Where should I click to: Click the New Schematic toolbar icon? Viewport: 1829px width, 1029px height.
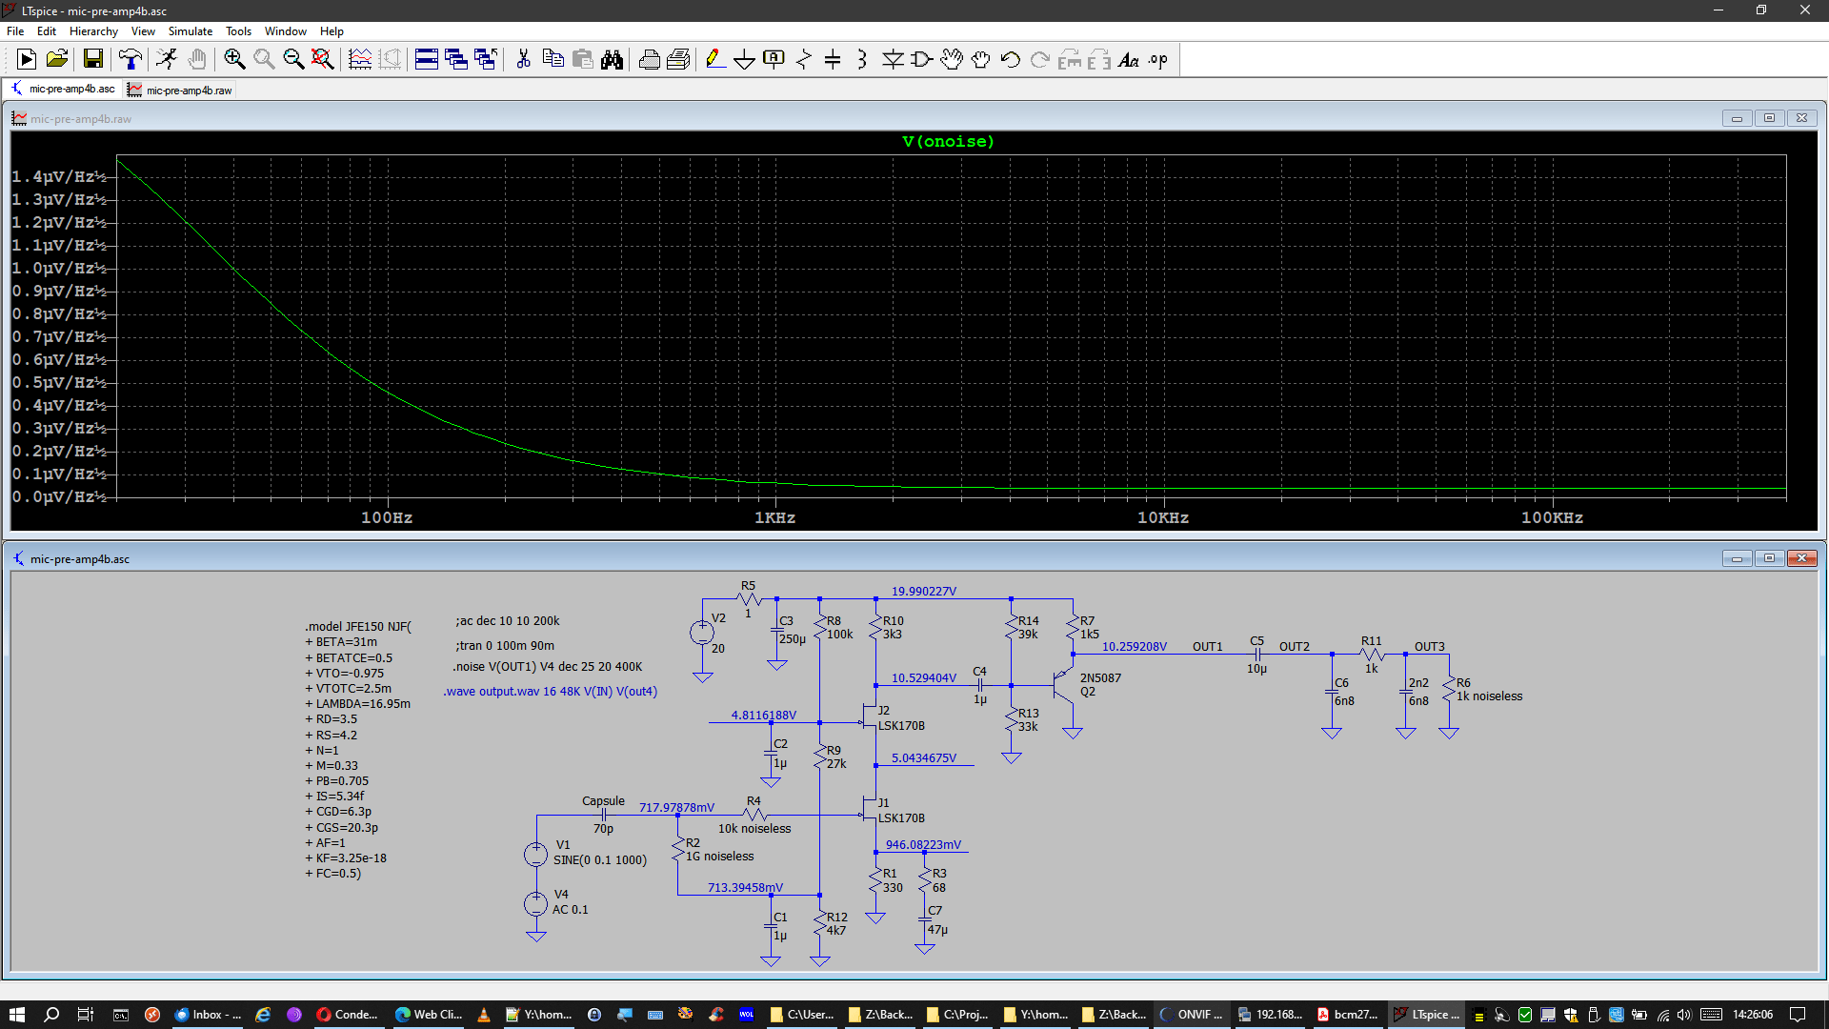[x=27, y=59]
